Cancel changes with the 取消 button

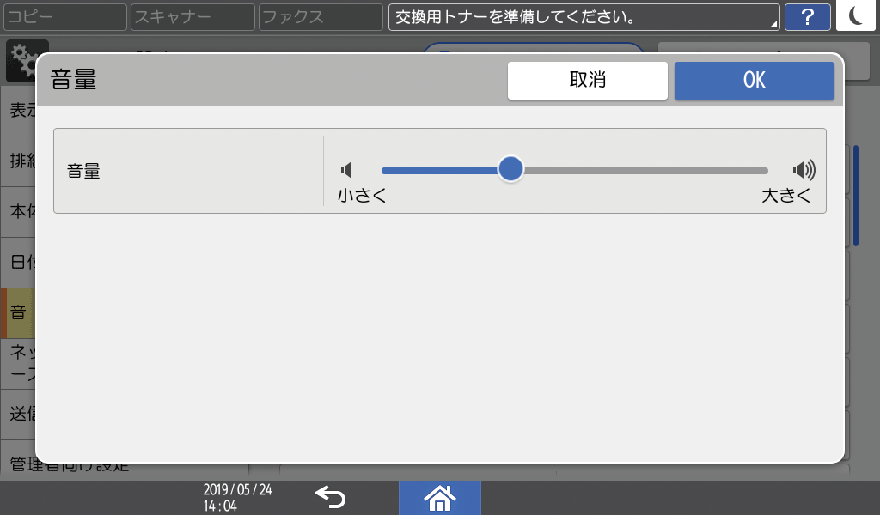tap(588, 80)
